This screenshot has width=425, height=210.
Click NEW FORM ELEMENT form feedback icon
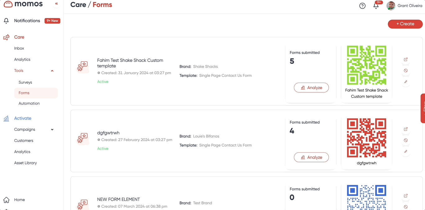(83, 204)
